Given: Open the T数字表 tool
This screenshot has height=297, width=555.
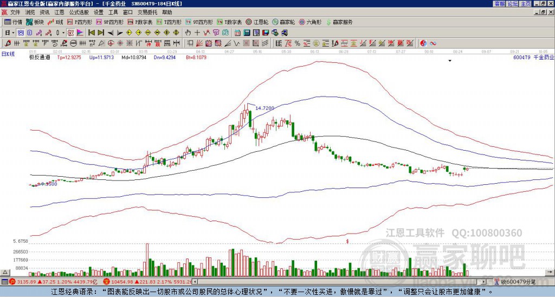Looking at the screenshot, I should click(x=229, y=22).
